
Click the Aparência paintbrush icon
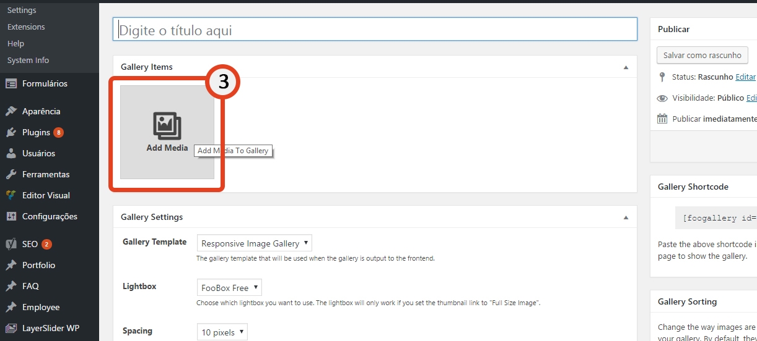pos(11,111)
